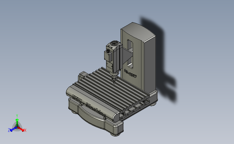Click the engraved "3G-CNC" text on the column
The height and width of the screenshot is (144, 234).
pos(130,73)
